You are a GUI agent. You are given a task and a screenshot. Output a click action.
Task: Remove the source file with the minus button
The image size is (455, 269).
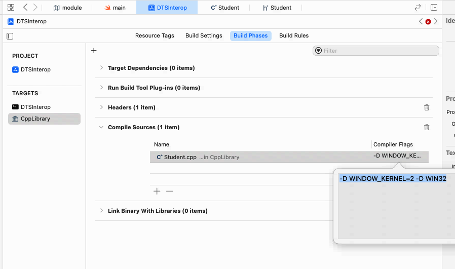[170, 191]
